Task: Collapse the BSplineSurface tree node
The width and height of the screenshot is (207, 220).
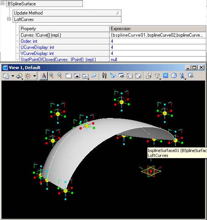Action: point(3,3)
